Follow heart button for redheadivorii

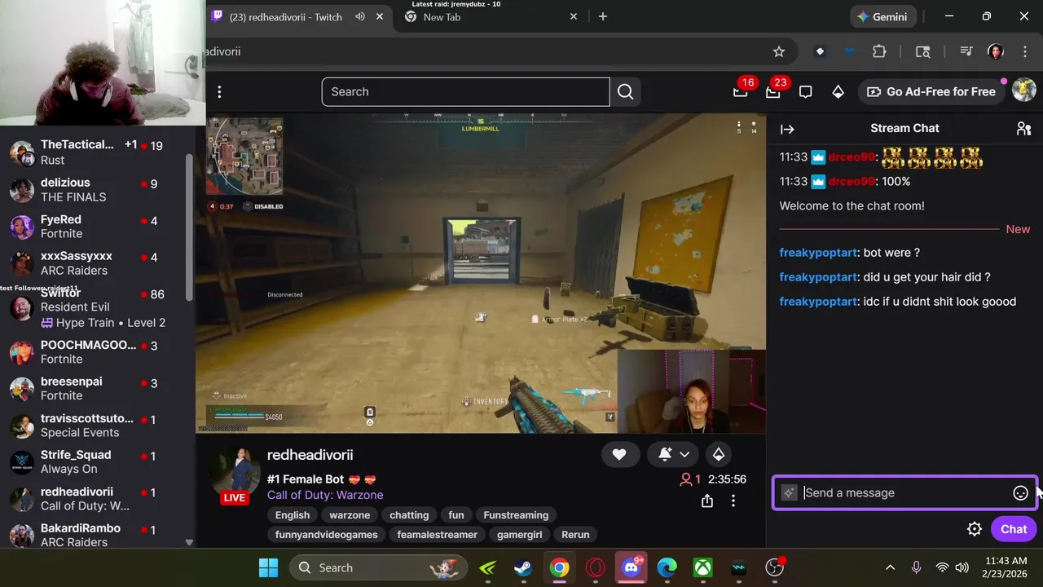[619, 454]
